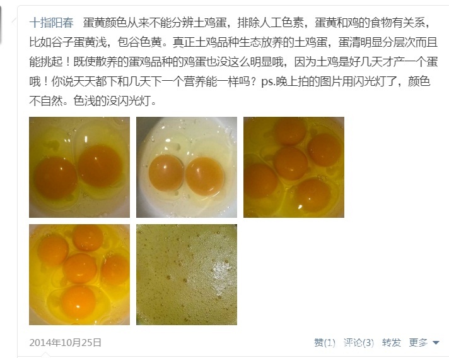Click the right yolk in second photo

(205, 176)
